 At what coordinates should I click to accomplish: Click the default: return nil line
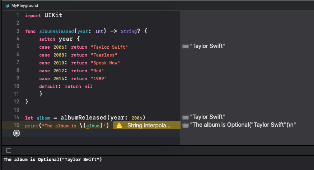66,87
